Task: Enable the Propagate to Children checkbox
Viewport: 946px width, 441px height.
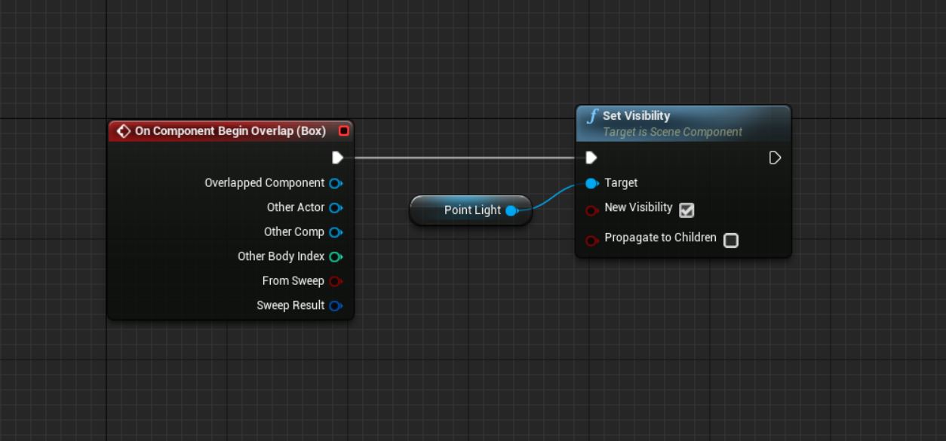Action: tap(731, 240)
